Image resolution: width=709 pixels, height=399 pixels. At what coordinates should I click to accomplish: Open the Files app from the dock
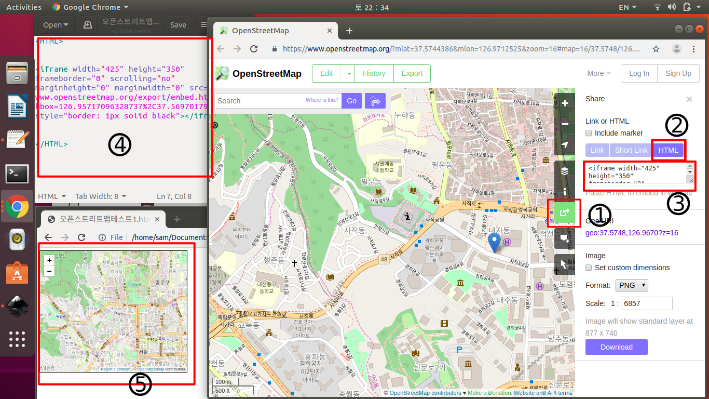(x=17, y=73)
